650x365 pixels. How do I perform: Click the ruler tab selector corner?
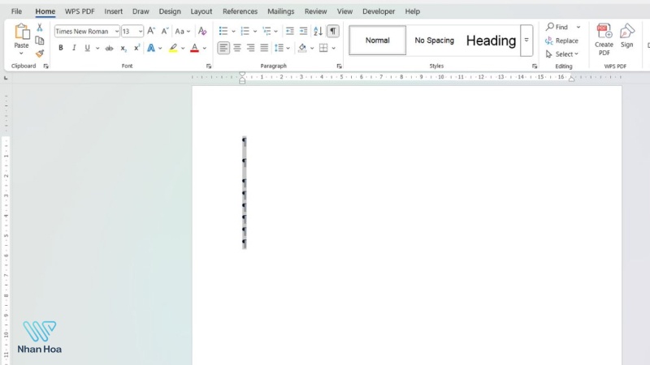point(6,77)
